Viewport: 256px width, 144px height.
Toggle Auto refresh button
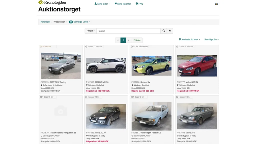tap(137, 40)
